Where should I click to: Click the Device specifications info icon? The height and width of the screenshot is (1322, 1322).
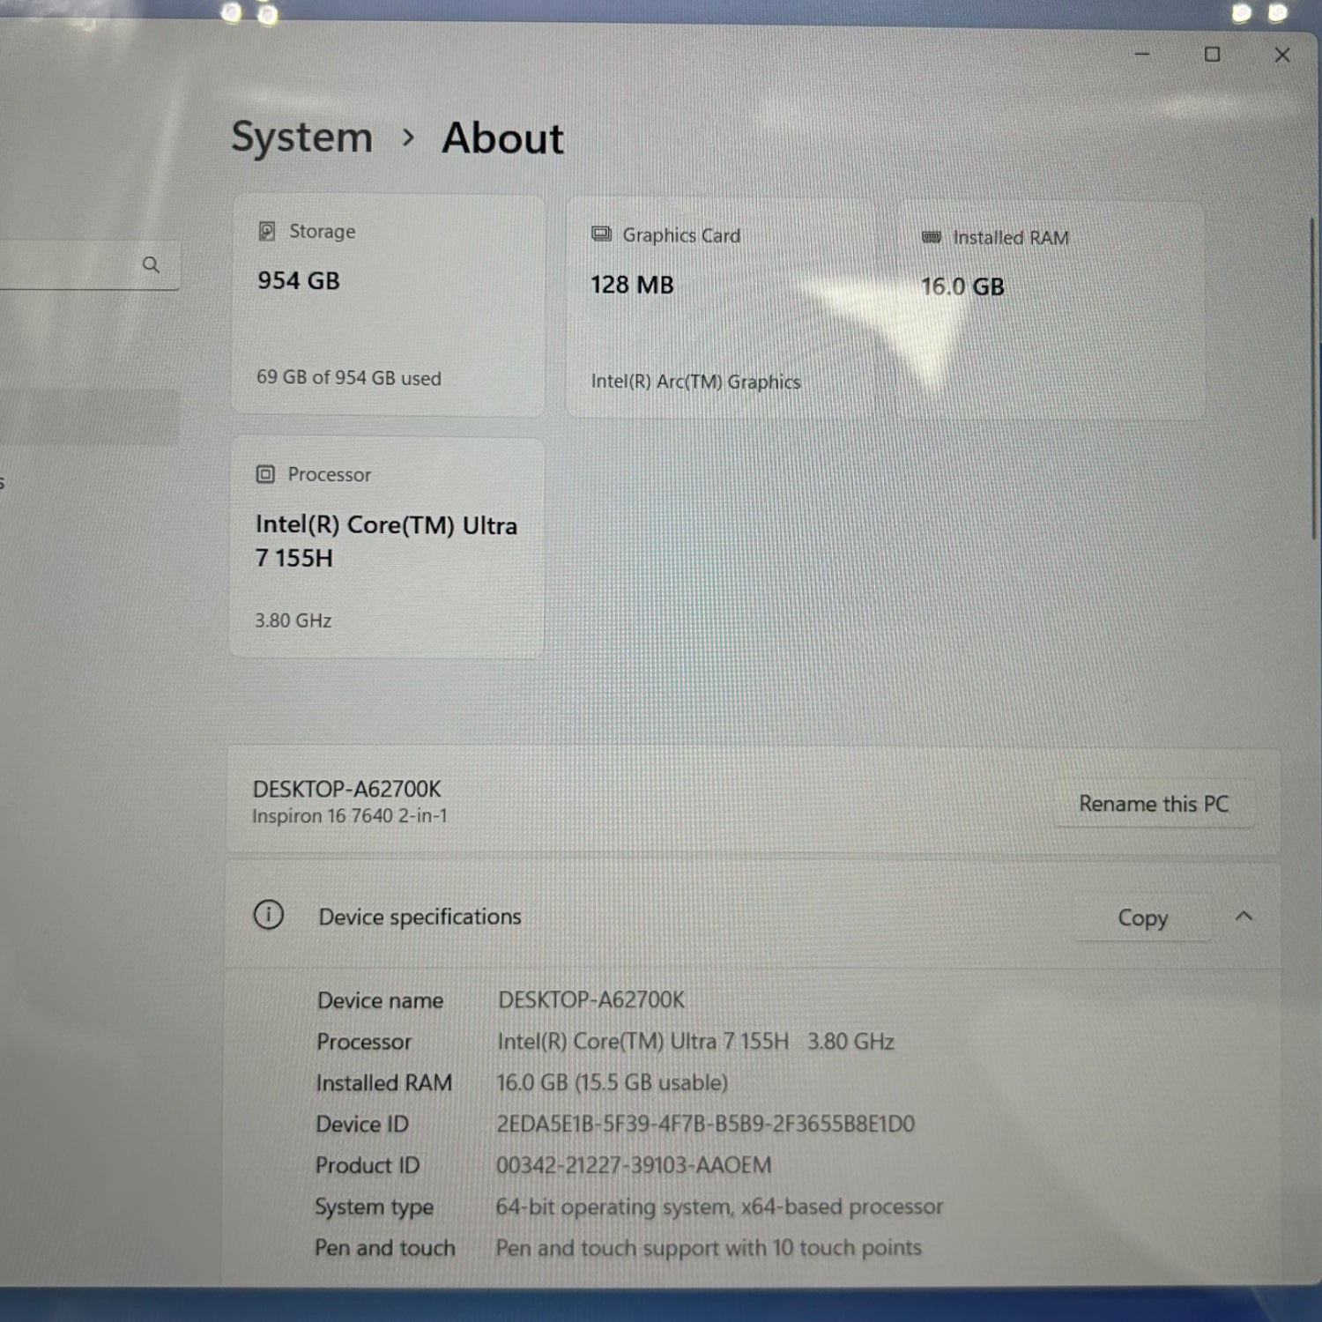tap(269, 915)
